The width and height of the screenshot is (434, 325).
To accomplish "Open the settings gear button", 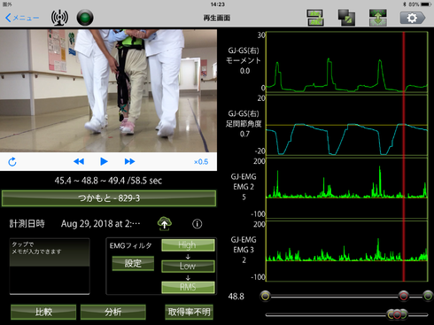I will pos(413,18).
